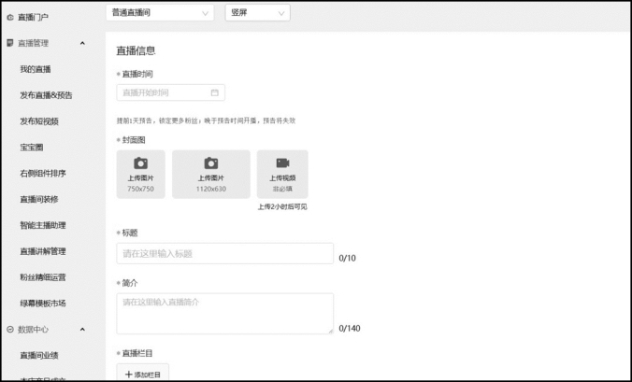632x382 pixels.
Task: Click the 直播管理 section icon
Action: (10, 43)
